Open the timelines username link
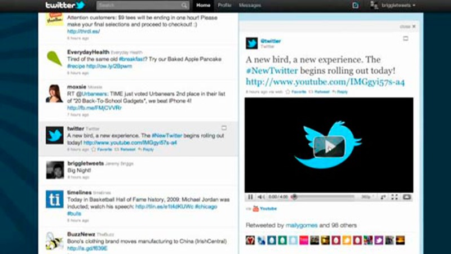Viewport: 451px width, 254px height. [x=79, y=193]
